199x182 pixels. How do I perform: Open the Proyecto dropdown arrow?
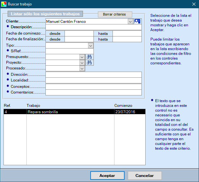[x=82, y=62]
